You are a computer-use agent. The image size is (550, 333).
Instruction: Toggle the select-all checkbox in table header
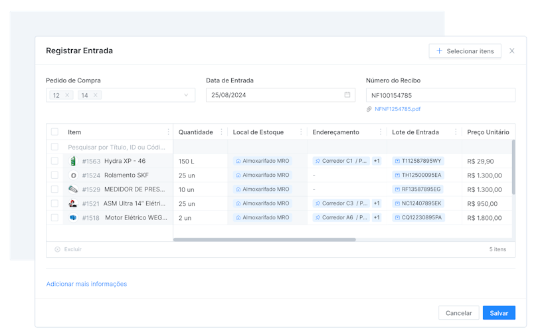click(x=54, y=132)
